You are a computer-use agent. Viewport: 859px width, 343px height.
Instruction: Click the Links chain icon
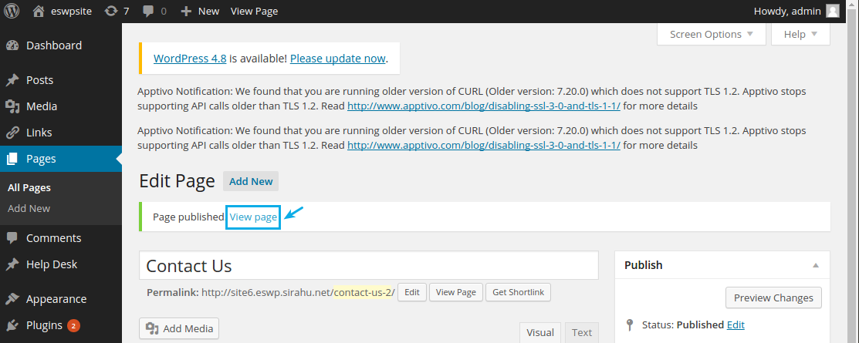click(12, 133)
